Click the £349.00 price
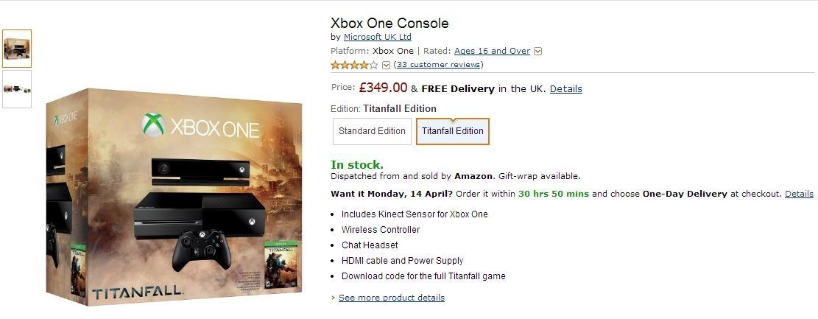 (x=383, y=88)
